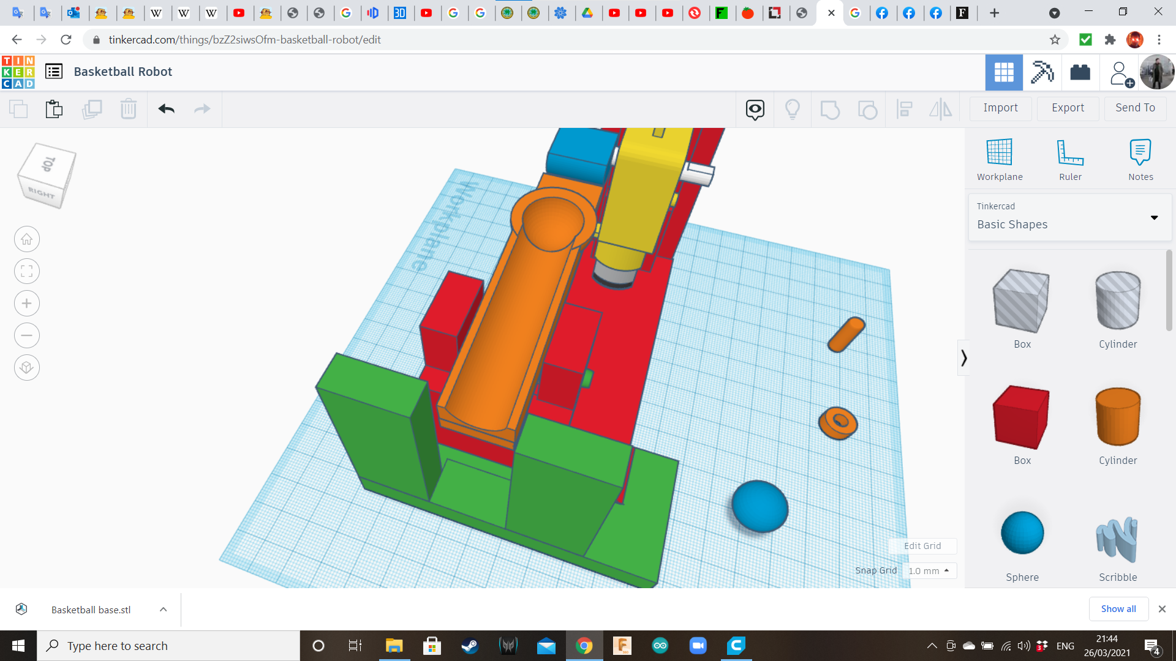Click the fit-view-to-selection icon
1176x661 pixels.
(x=26, y=271)
